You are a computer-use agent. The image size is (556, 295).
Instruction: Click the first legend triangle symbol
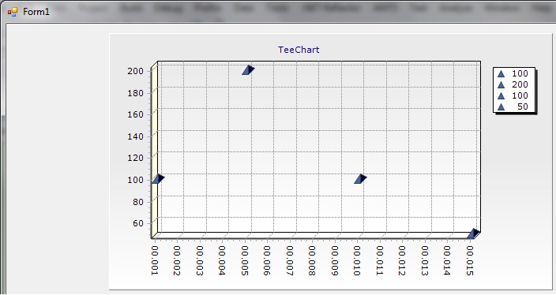click(501, 73)
